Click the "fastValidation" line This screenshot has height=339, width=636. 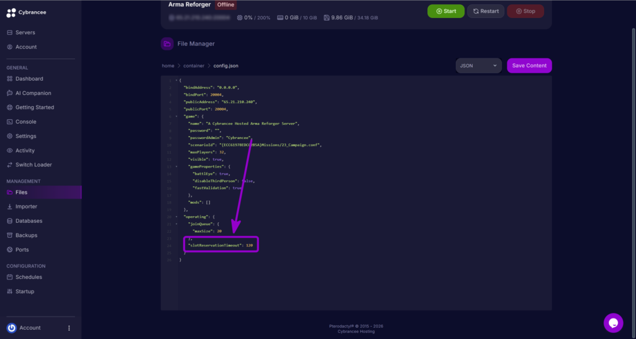click(217, 188)
